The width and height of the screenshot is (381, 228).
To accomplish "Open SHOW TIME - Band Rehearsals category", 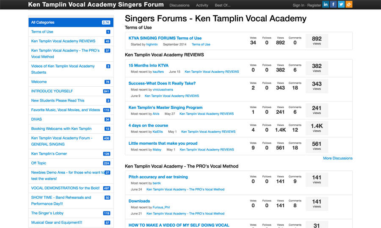I will click(61, 201).
